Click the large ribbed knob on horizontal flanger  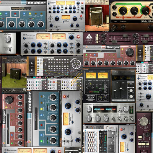(x=130, y=52)
